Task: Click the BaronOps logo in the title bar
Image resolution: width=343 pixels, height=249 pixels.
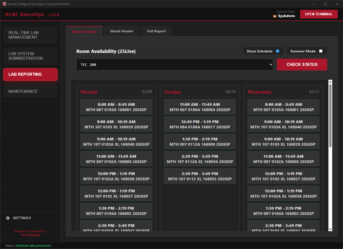Action: (x=4, y=4)
